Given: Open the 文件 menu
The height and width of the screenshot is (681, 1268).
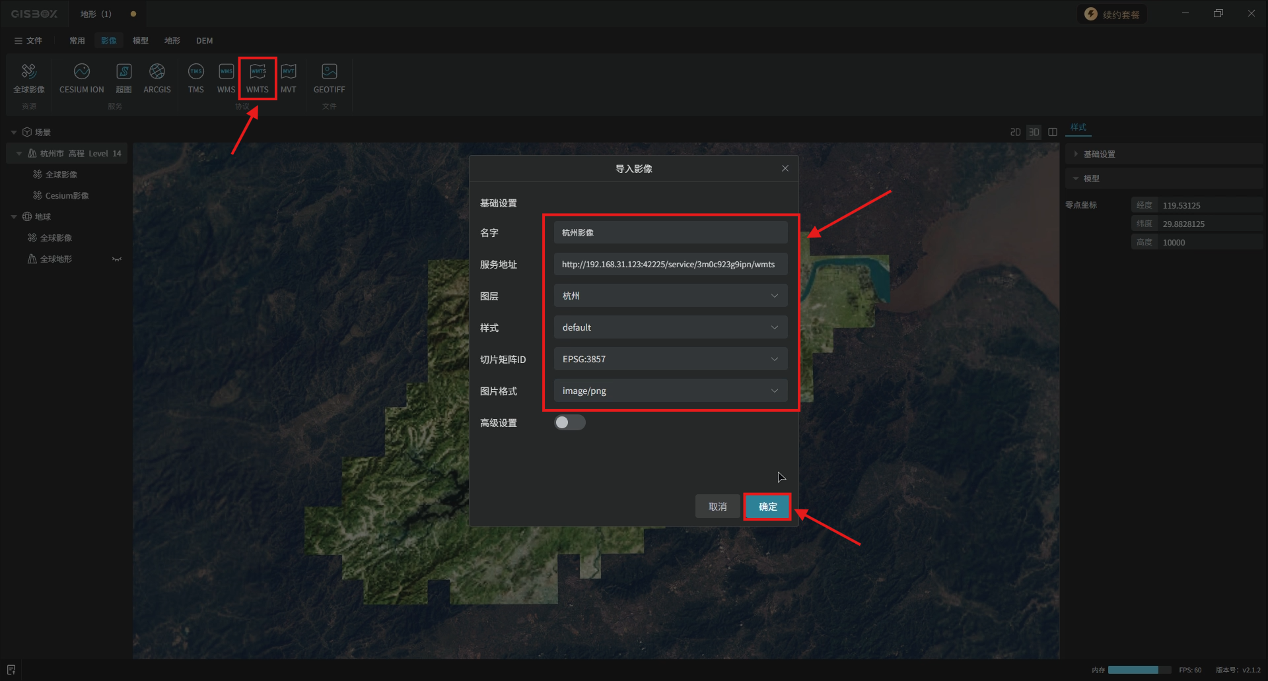Looking at the screenshot, I should [28, 41].
